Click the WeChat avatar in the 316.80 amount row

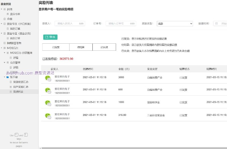[x=48, y=116]
